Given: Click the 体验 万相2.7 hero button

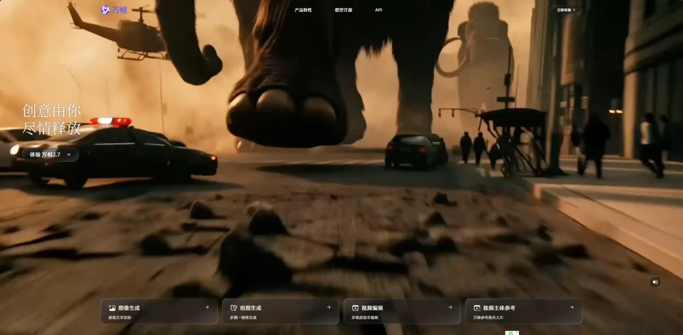Looking at the screenshot, I should click(50, 155).
